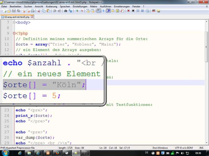Click the New file toolbar icon
This screenshot has height=156, width=209.
[x=4, y=11]
